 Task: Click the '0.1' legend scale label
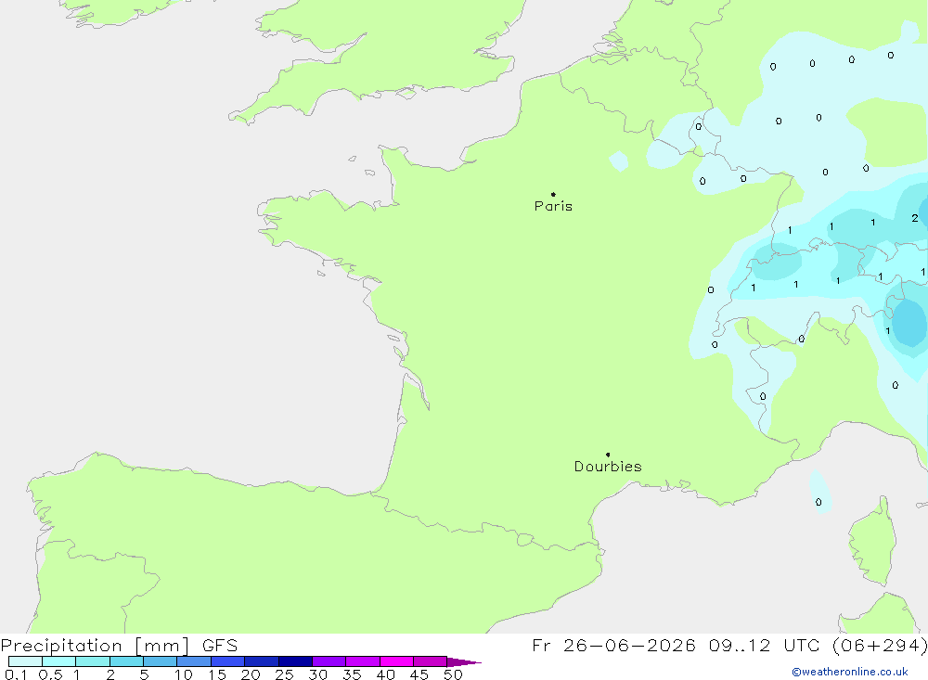[16, 674]
